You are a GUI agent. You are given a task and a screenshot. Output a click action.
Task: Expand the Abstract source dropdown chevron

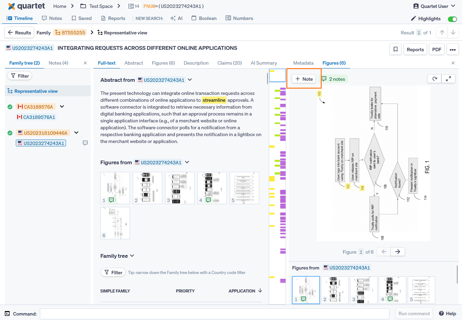(190, 80)
